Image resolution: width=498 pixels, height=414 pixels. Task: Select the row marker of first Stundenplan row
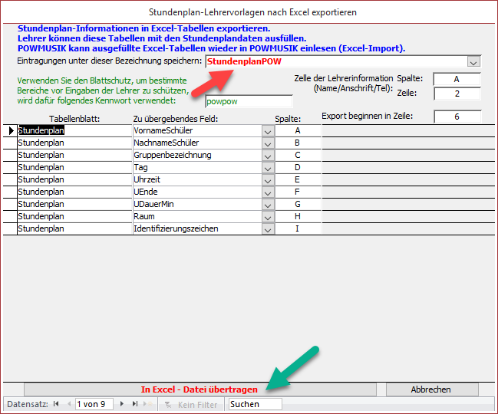[x=10, y=131]
